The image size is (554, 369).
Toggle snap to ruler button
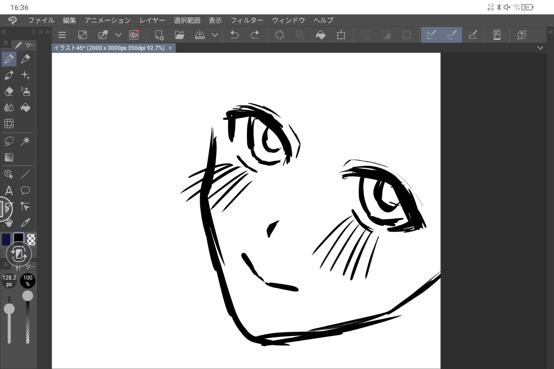431,35
